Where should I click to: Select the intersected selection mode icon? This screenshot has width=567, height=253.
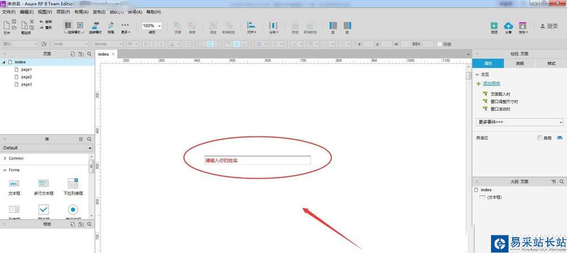(x=68, y=25)
